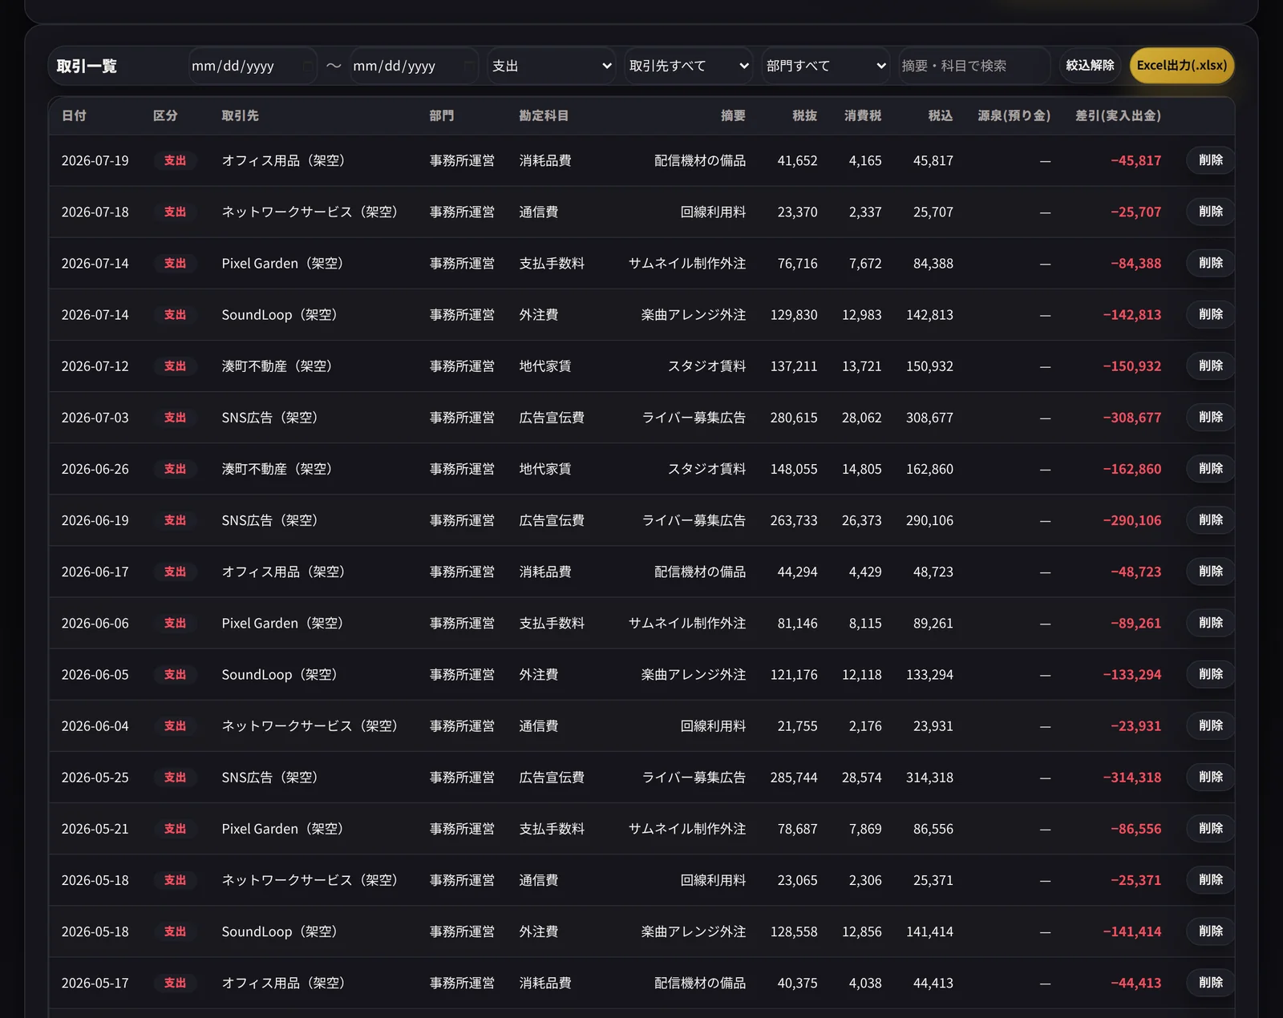Open the 取引先すべて filter dropdown
Image resolution: width=1283 pixels, height=1018 pixels.
click(689, 66)
